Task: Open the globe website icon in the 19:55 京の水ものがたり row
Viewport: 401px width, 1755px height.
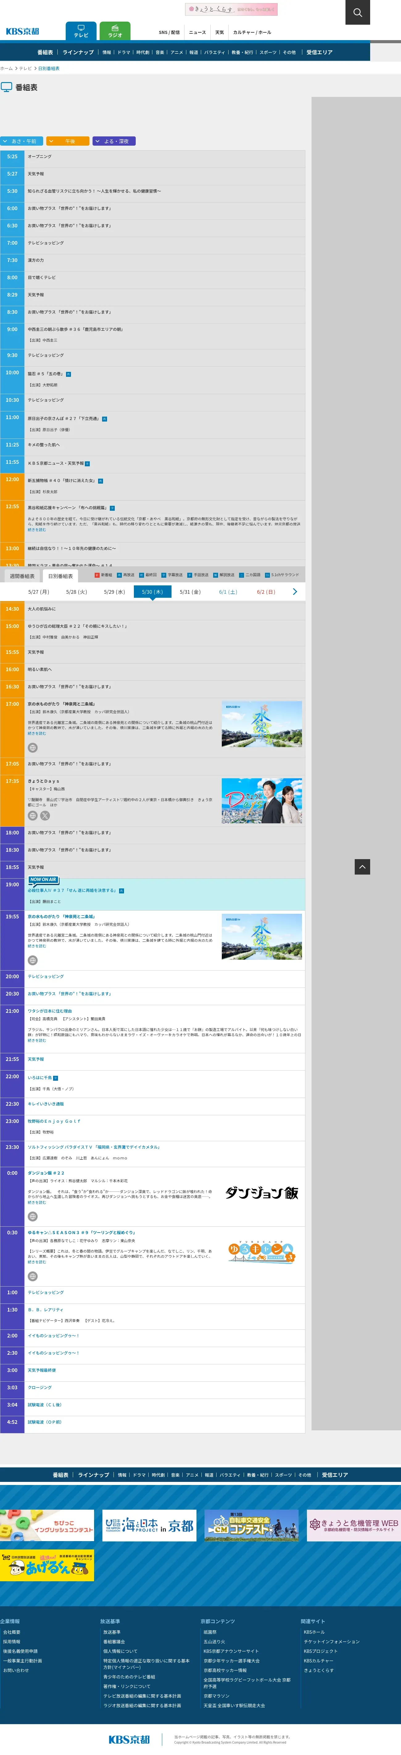Action: tap(33, 960)
